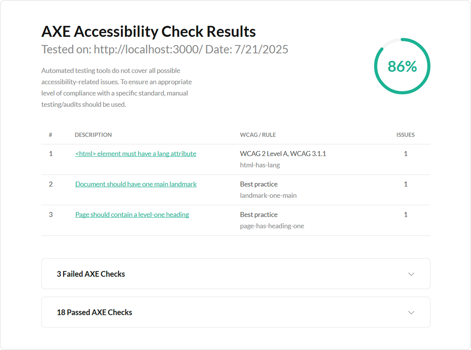Select the html-has-lang rule ID text

tap(260, 165)
